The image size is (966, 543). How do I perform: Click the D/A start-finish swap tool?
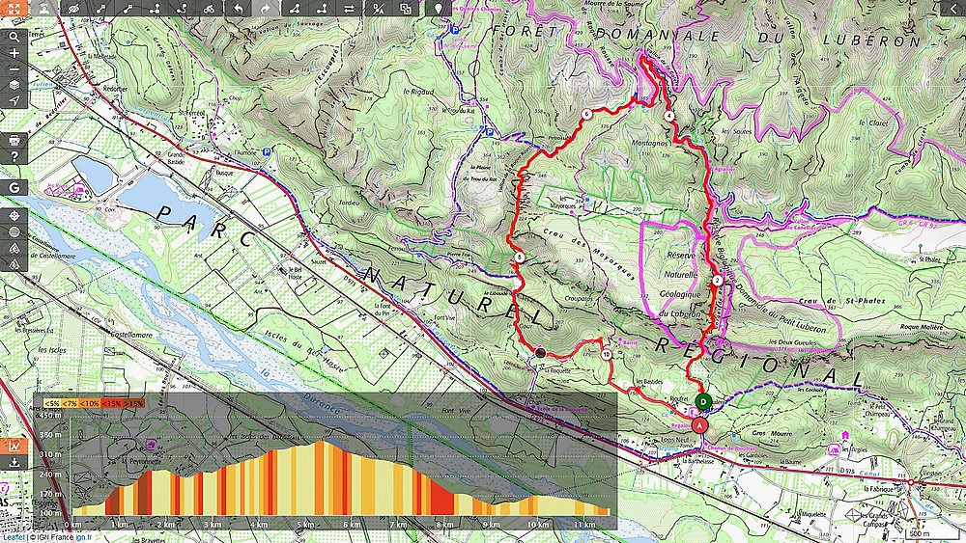[379, 8]
